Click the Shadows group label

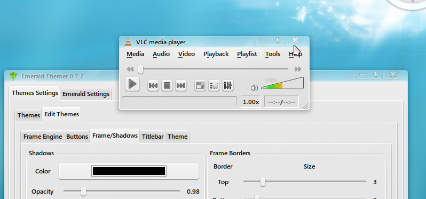click(41, 153)
